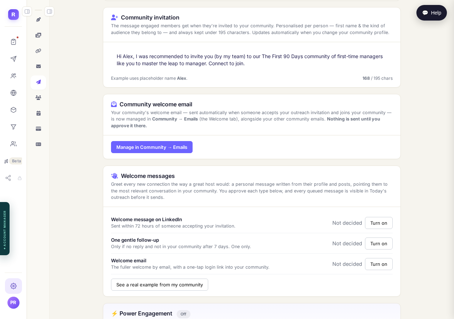This screenshot has height=319, width=454.
Task: Turn on Welcome message on LinkedIn
Action: (x=379, y=223)
